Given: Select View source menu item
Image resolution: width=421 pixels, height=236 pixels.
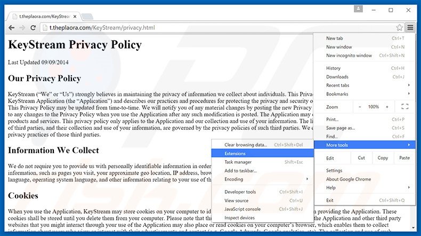Looking at the screenshot, I should [x=263, y=200].
